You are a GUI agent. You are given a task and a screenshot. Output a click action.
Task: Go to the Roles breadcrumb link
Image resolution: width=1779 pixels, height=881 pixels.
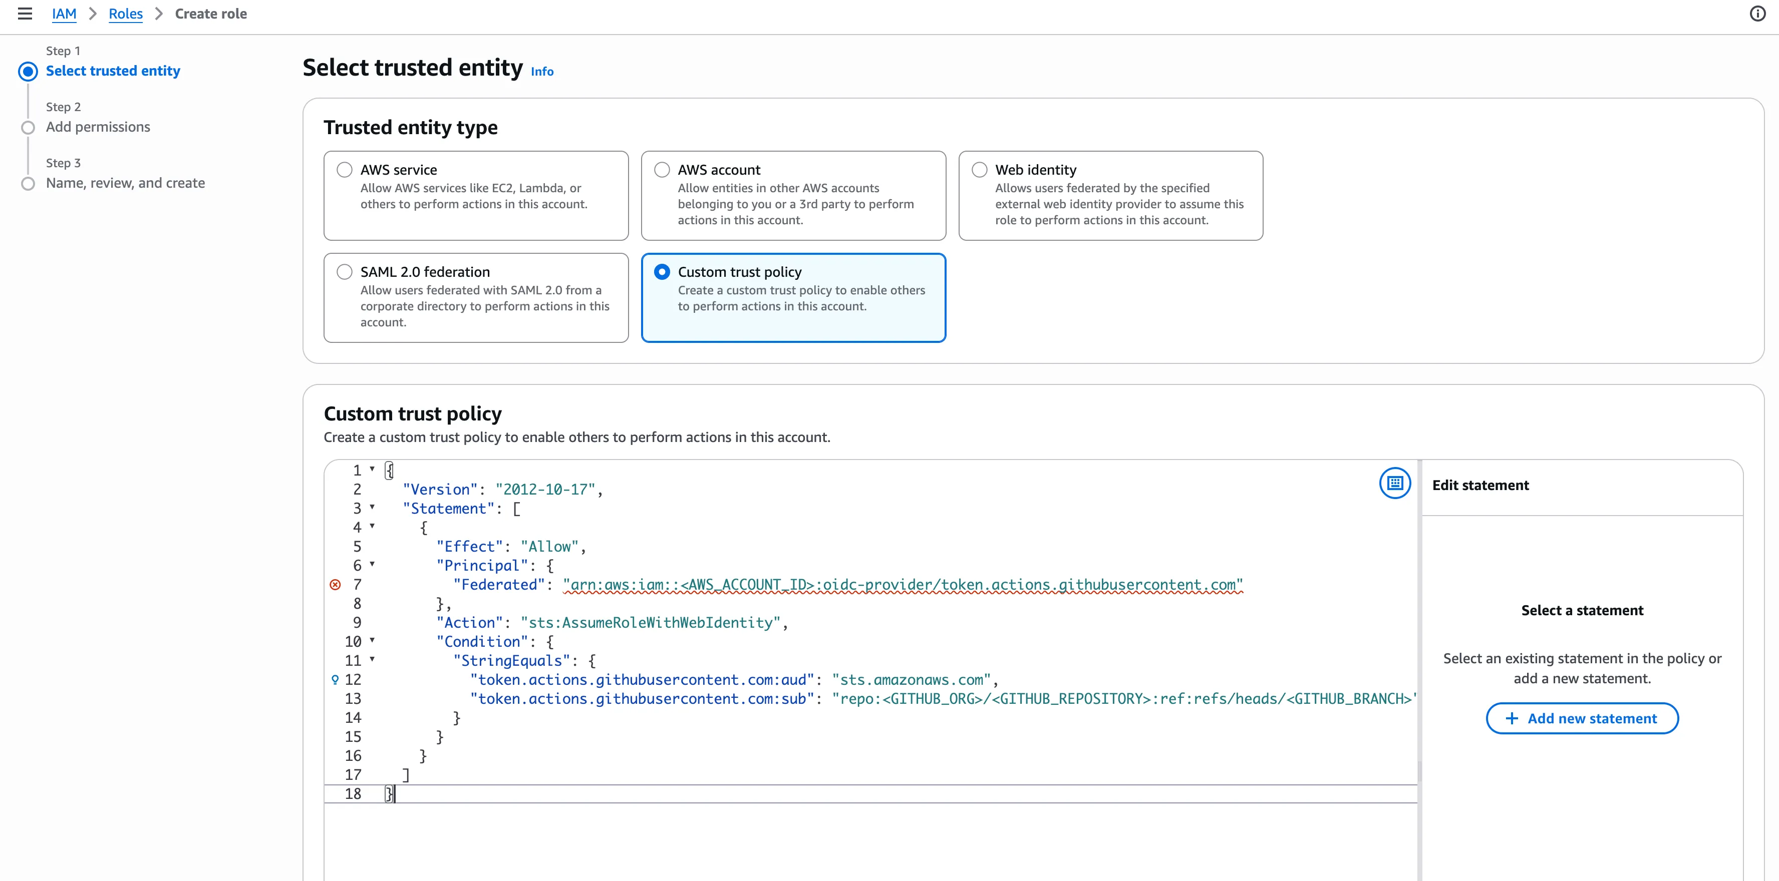[x=126, y=14]
